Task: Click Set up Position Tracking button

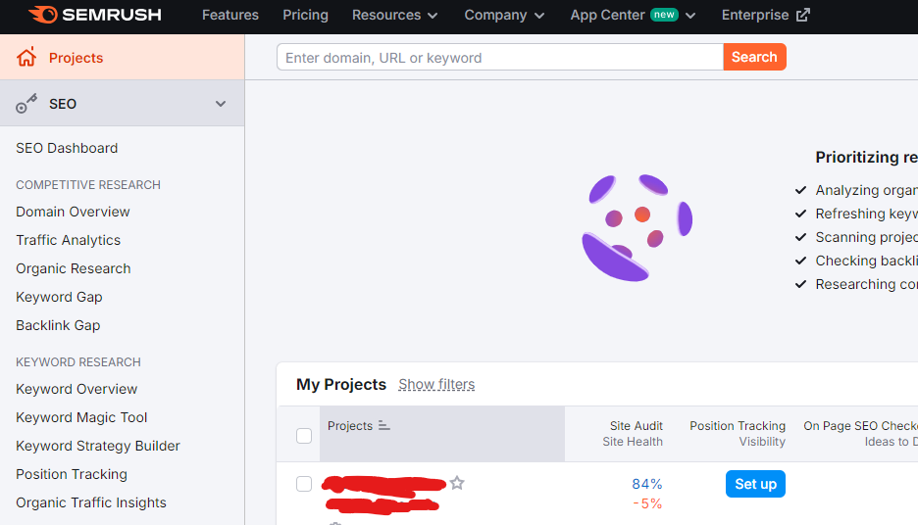Action: [755, 484]
